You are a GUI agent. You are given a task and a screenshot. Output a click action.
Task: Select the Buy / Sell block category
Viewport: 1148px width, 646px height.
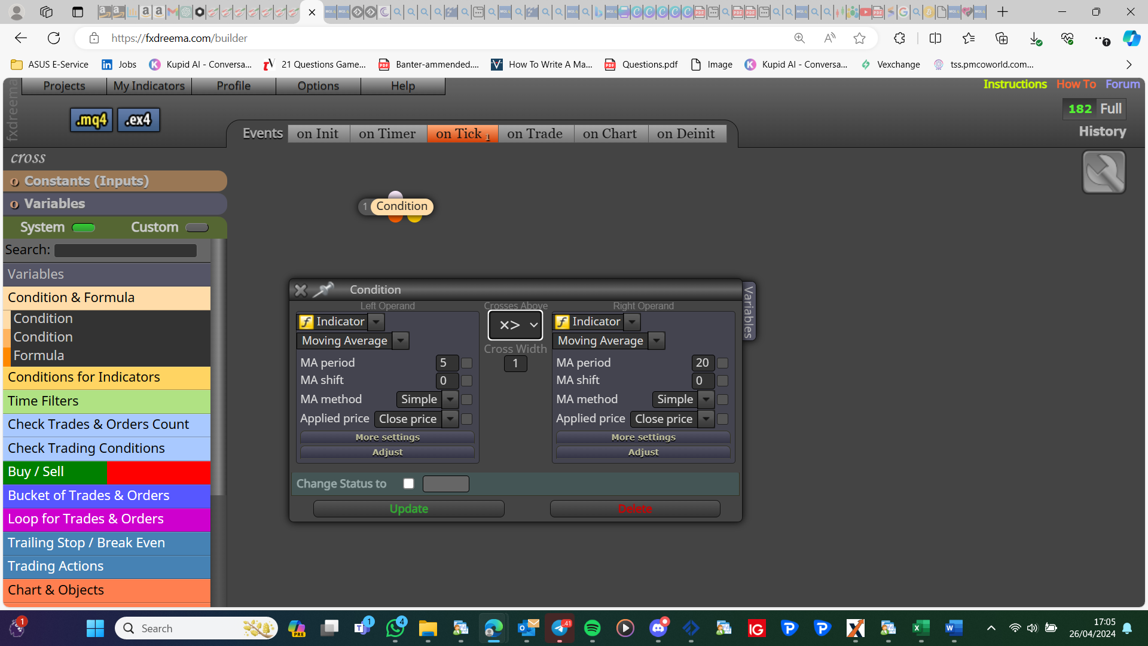click(107, 472)
